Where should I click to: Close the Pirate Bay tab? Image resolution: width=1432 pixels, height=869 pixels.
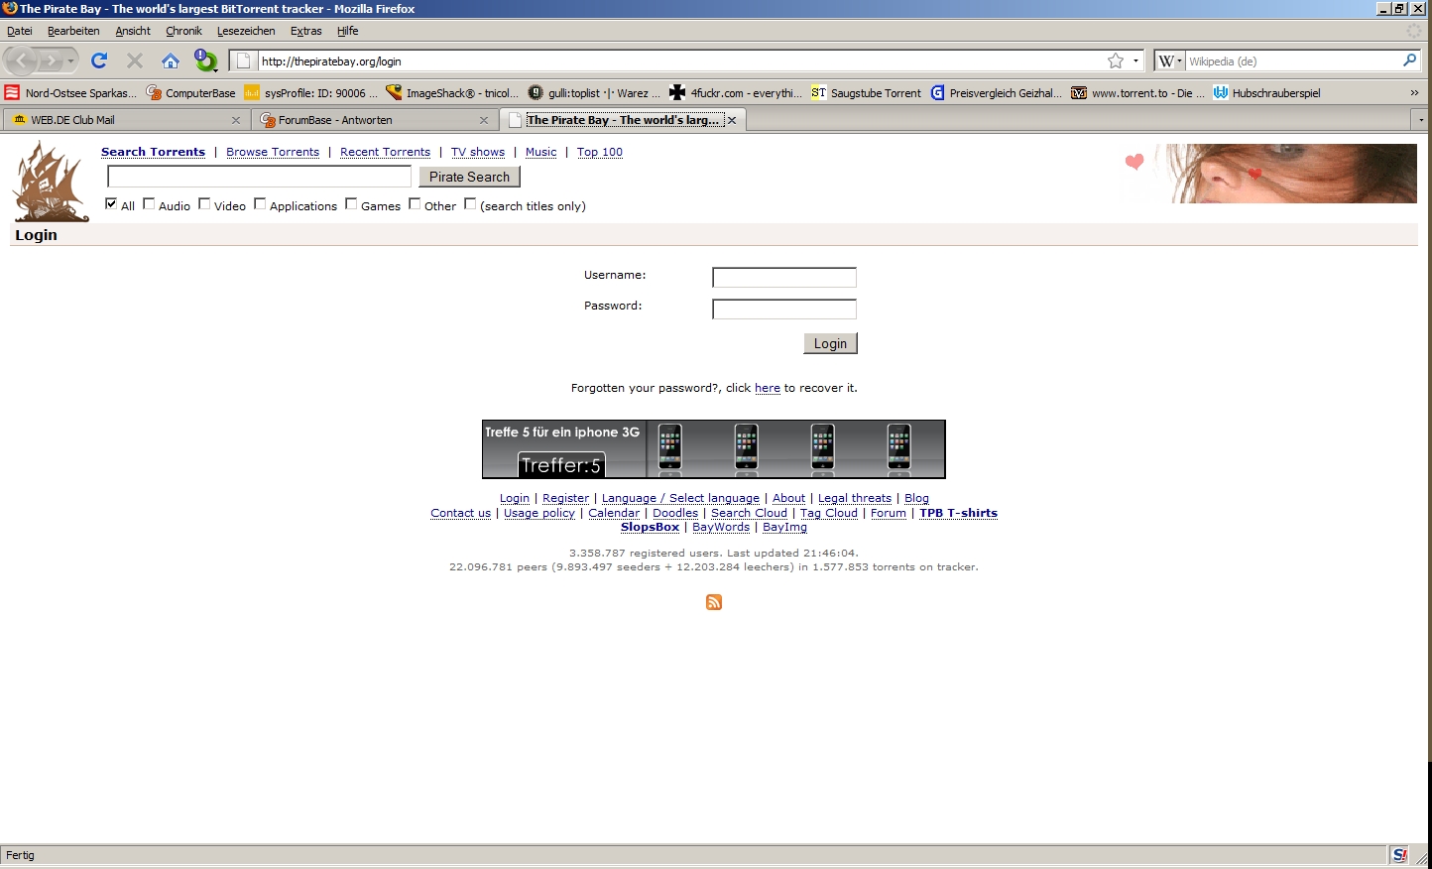[732, 120]
